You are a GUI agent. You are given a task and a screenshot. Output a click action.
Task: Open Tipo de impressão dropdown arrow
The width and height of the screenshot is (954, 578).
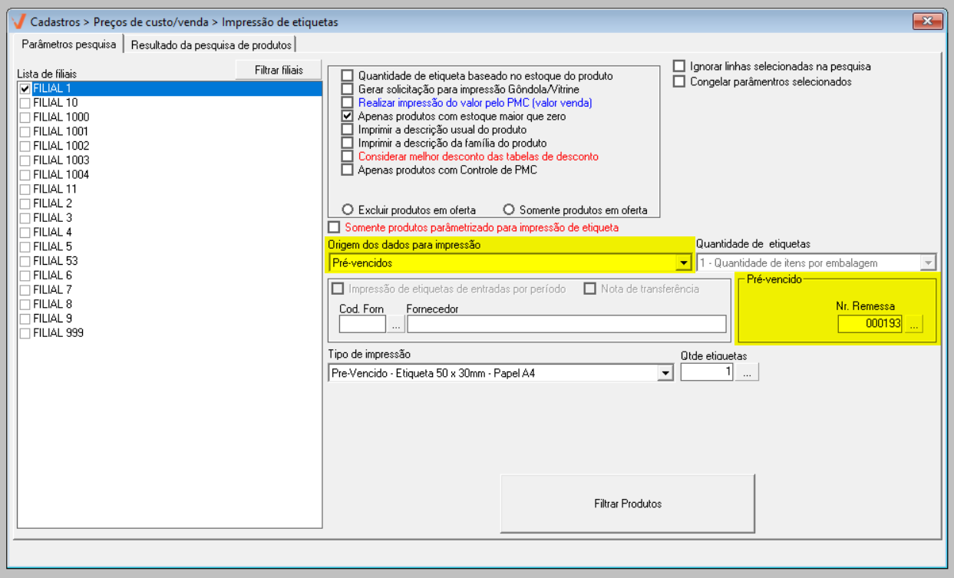pyautogui.click(x=665, y=373)
